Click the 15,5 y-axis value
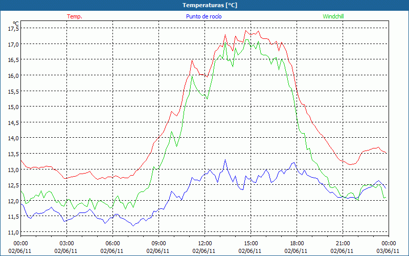Image resolution: width=409 pixels, height=256 pixels. click(x=13, y=91)
